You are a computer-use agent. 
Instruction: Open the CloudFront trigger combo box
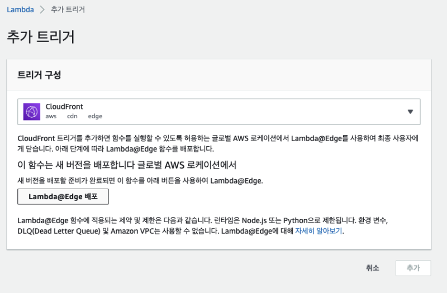pos(219,112)
